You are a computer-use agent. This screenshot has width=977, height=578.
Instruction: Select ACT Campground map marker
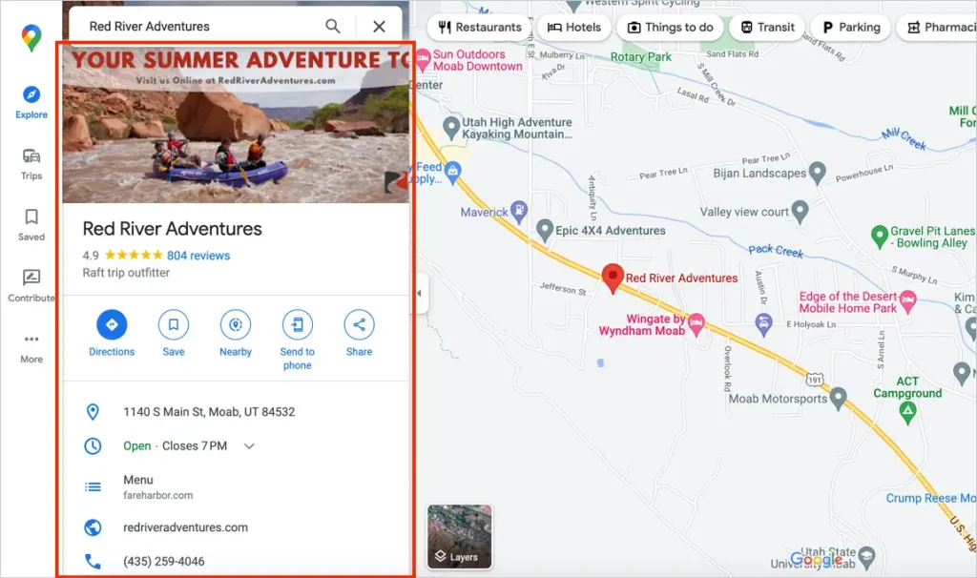pos(908,411)
